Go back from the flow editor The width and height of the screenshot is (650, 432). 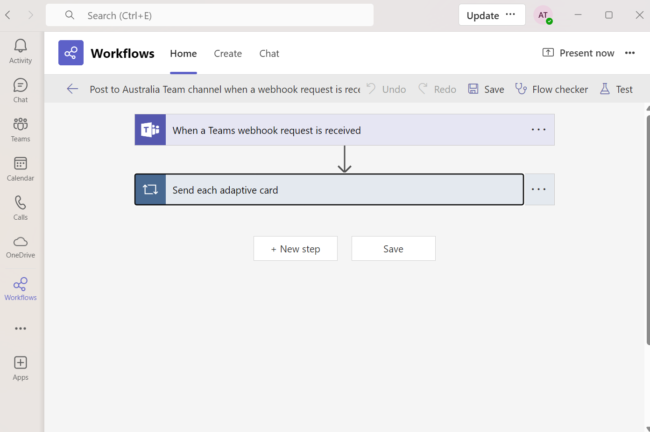pos(72,89)
